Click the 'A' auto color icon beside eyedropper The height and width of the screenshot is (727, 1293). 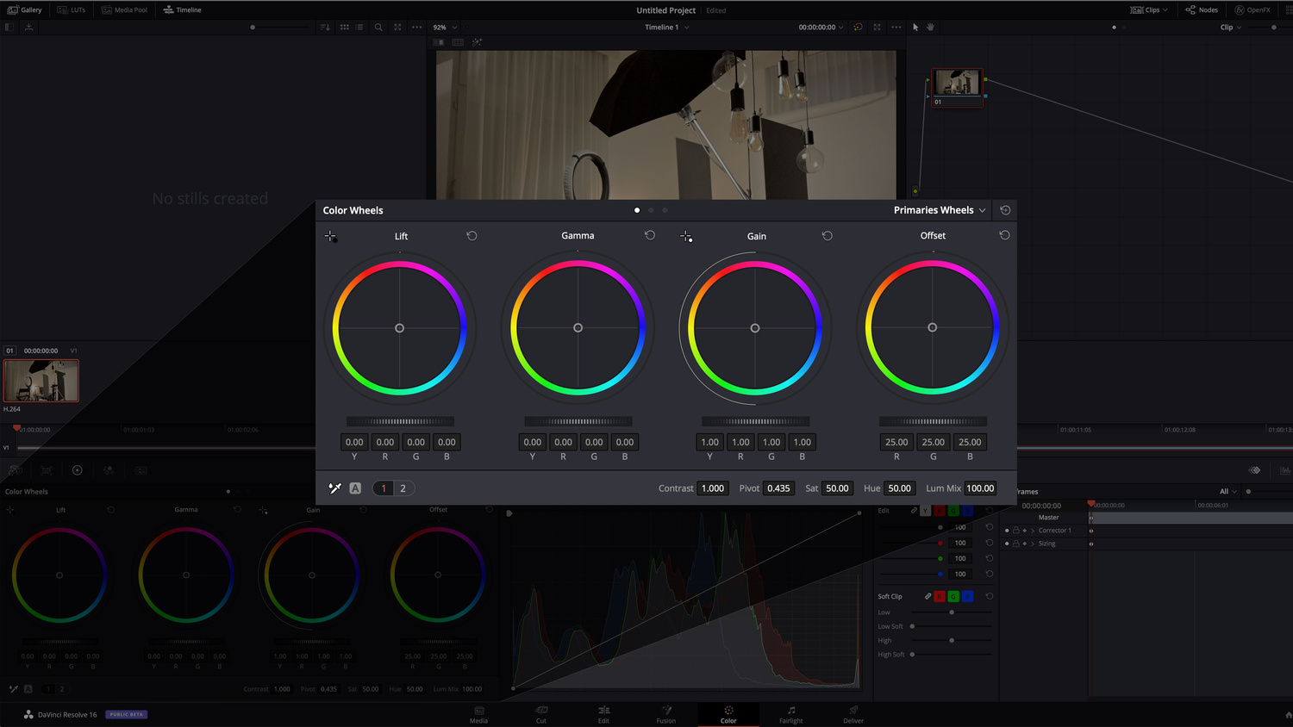tap(355, 488)
